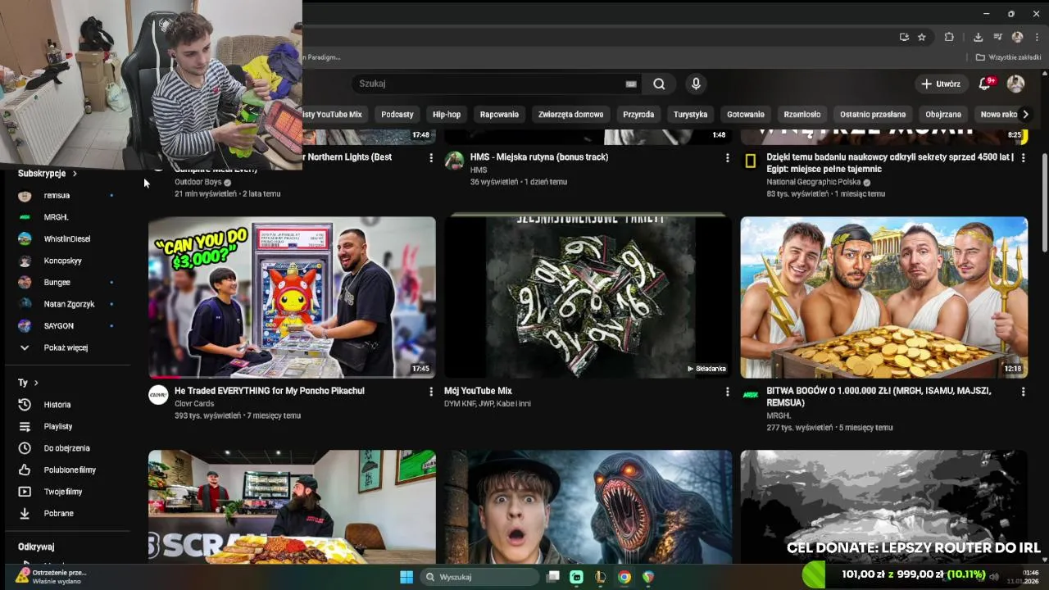1049x590 pixels.
Task: Open WhistlinDiesel subscription channel
Action: pos(66,238)
